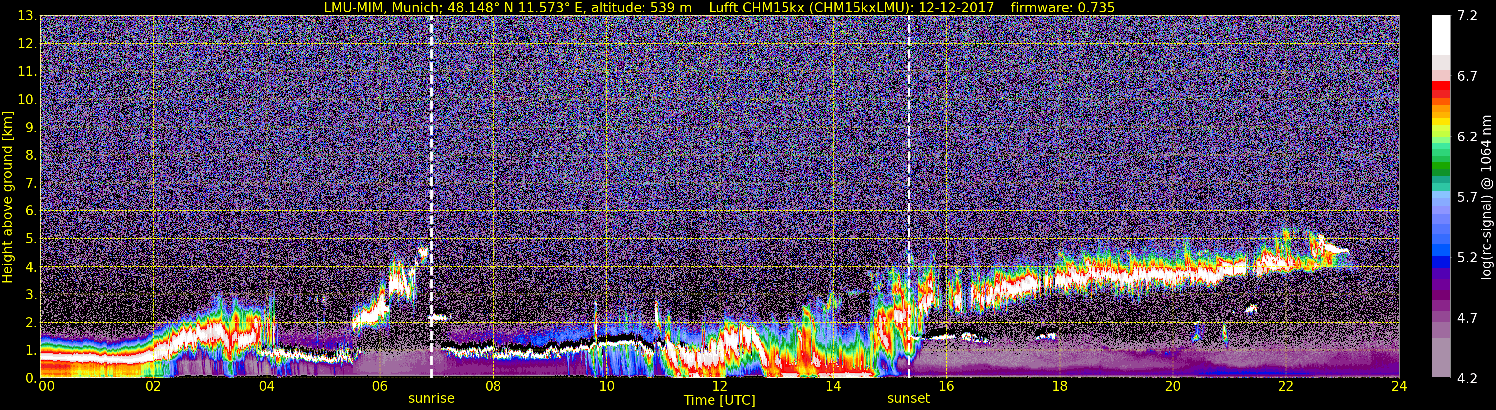
Task: Click the height axis tick label 4
Action: click(31, 267)
